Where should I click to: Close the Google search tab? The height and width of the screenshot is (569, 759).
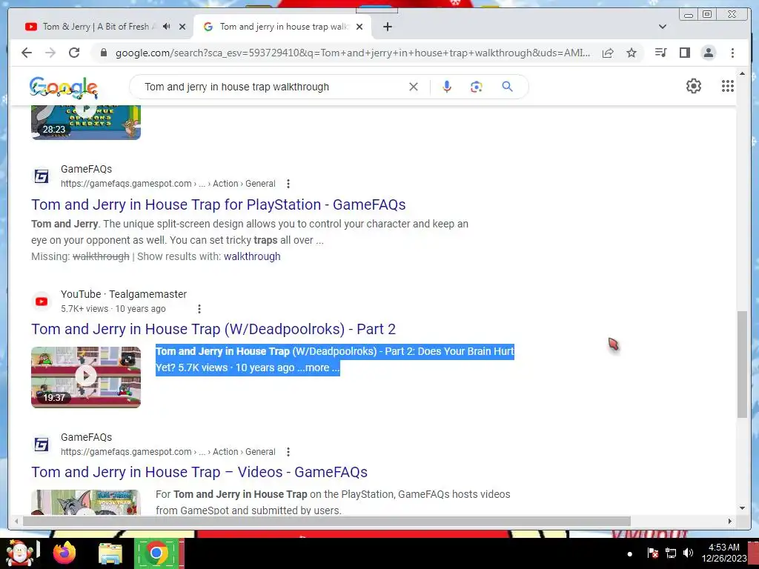click(x=359, y=27)
